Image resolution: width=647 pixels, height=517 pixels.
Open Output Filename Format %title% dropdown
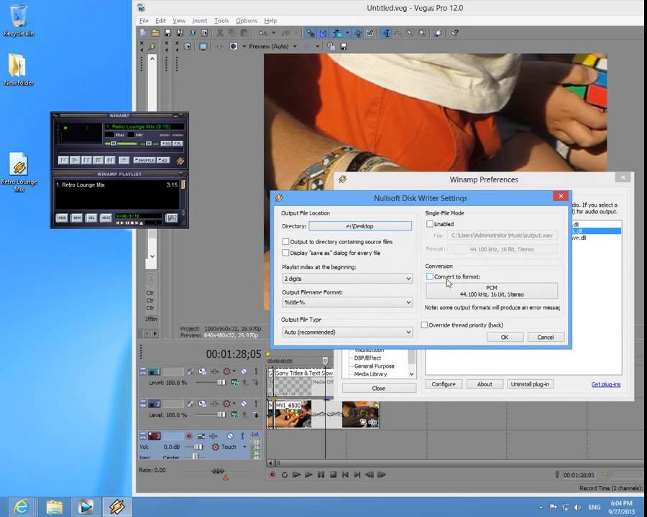[347, 302]
